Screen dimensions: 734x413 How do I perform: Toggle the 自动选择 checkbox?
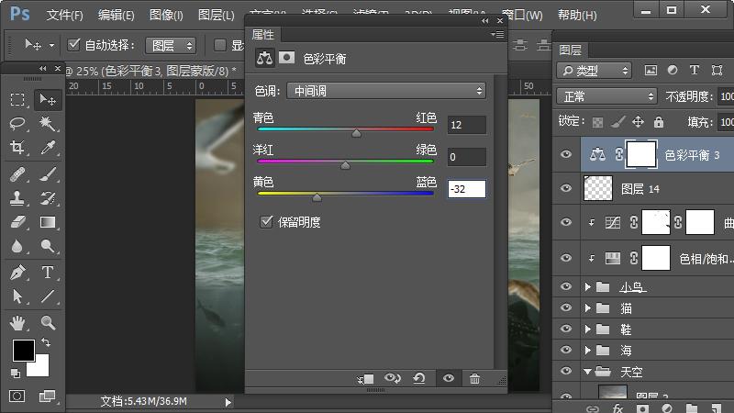(73, 44)
